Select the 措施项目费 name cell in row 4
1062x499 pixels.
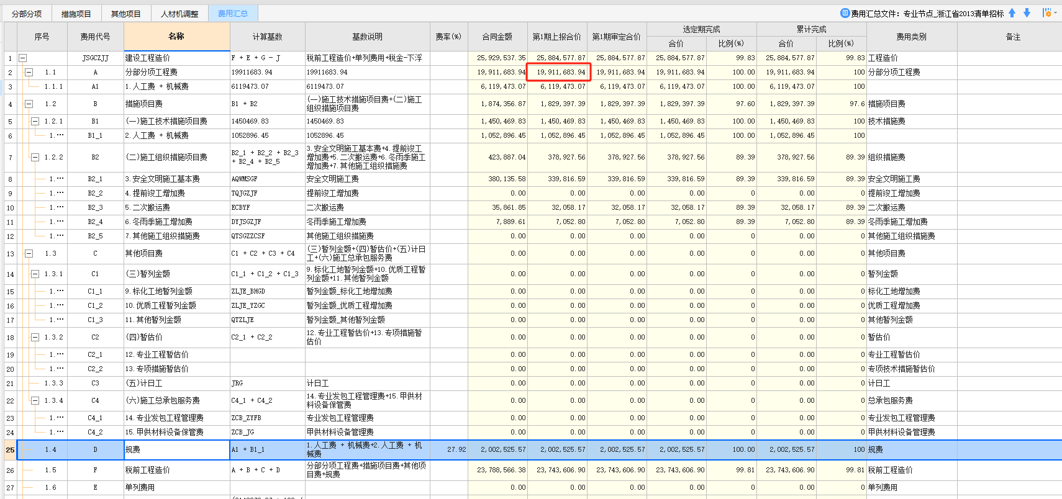pyautogui.click(x=177, y=104)
